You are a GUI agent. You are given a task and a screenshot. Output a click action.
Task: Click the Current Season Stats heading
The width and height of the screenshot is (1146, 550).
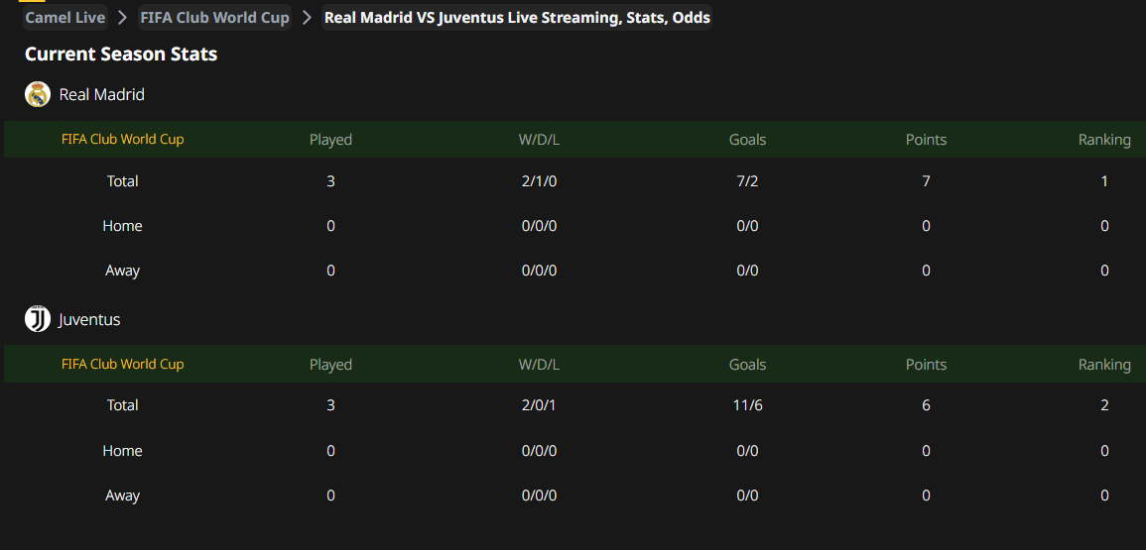121,55
